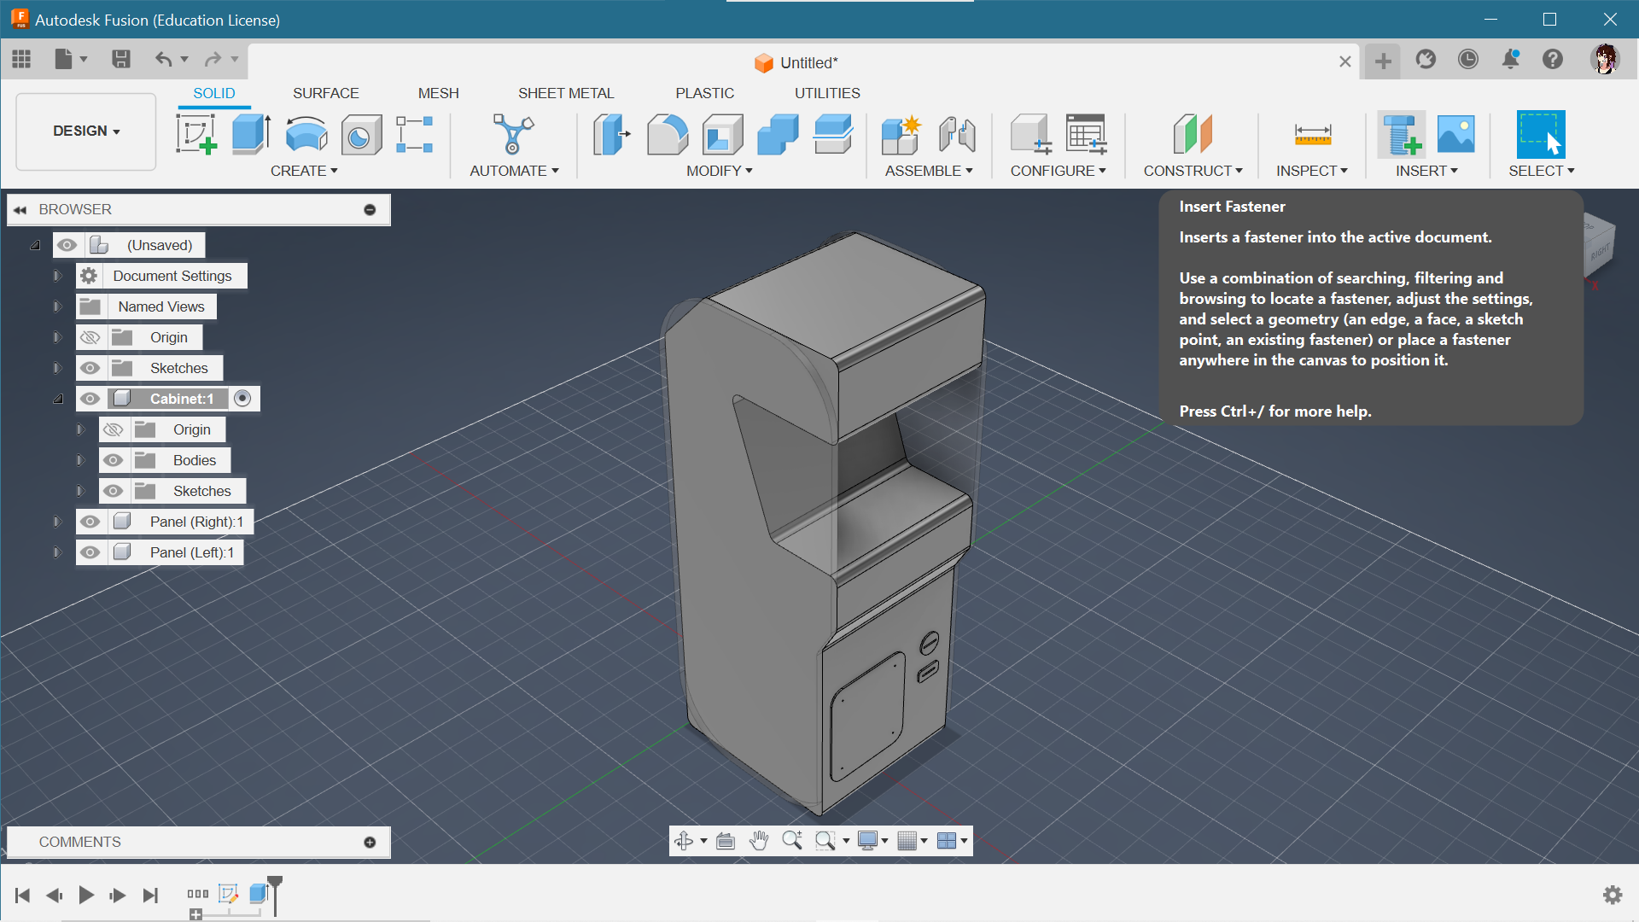The width and height of the screenshot is (1639, 922).
Task: Click the Solid tab in ribbon
Action: pos(214,93)
